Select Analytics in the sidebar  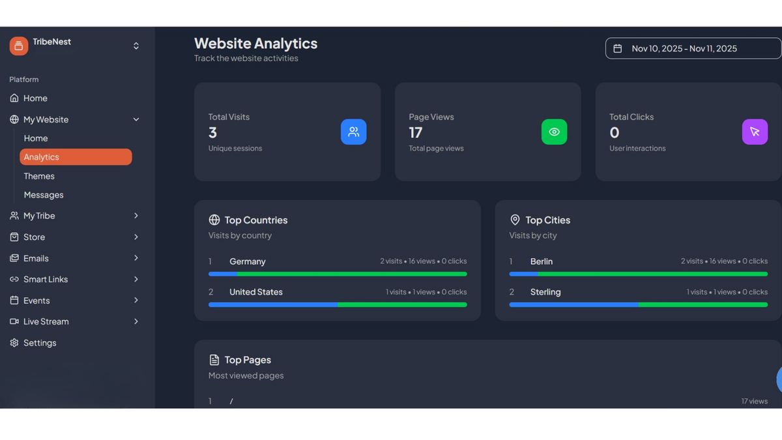[76, 157]
